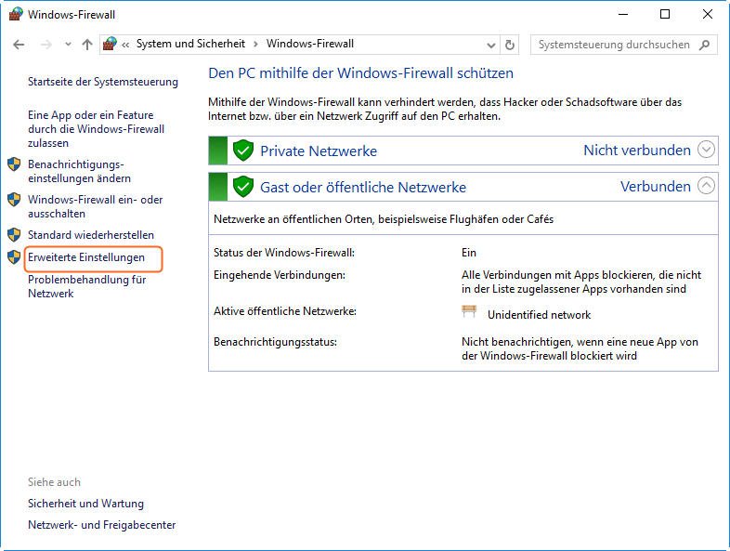
Task: Open Erweiterte Einstellungen
Action: point(86,257)
